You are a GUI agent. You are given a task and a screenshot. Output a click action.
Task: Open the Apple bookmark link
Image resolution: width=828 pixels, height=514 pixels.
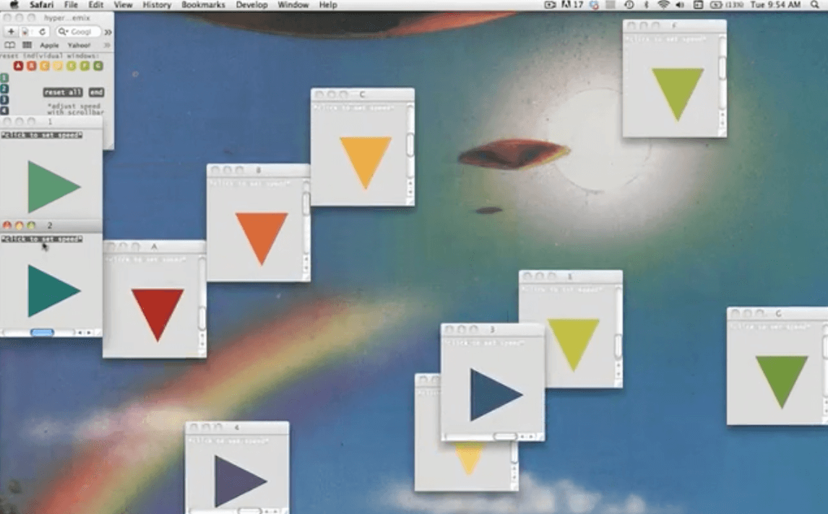[49, 45]
